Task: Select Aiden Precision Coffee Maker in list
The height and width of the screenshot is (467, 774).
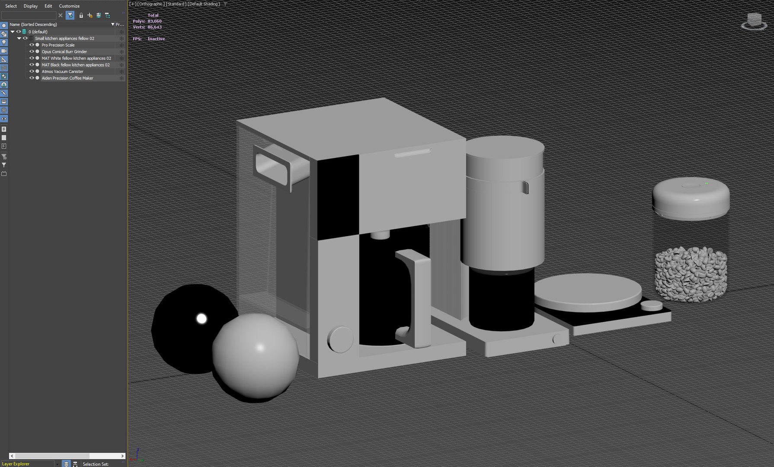Action: [67, 78]
